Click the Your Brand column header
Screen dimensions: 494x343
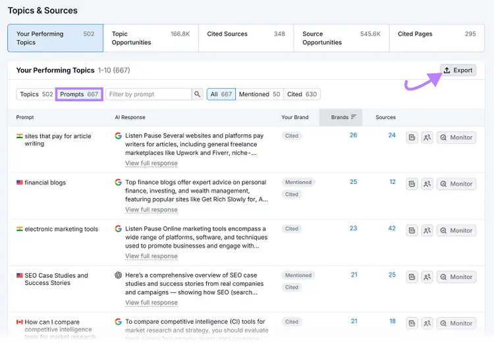(x=295, y=117)
